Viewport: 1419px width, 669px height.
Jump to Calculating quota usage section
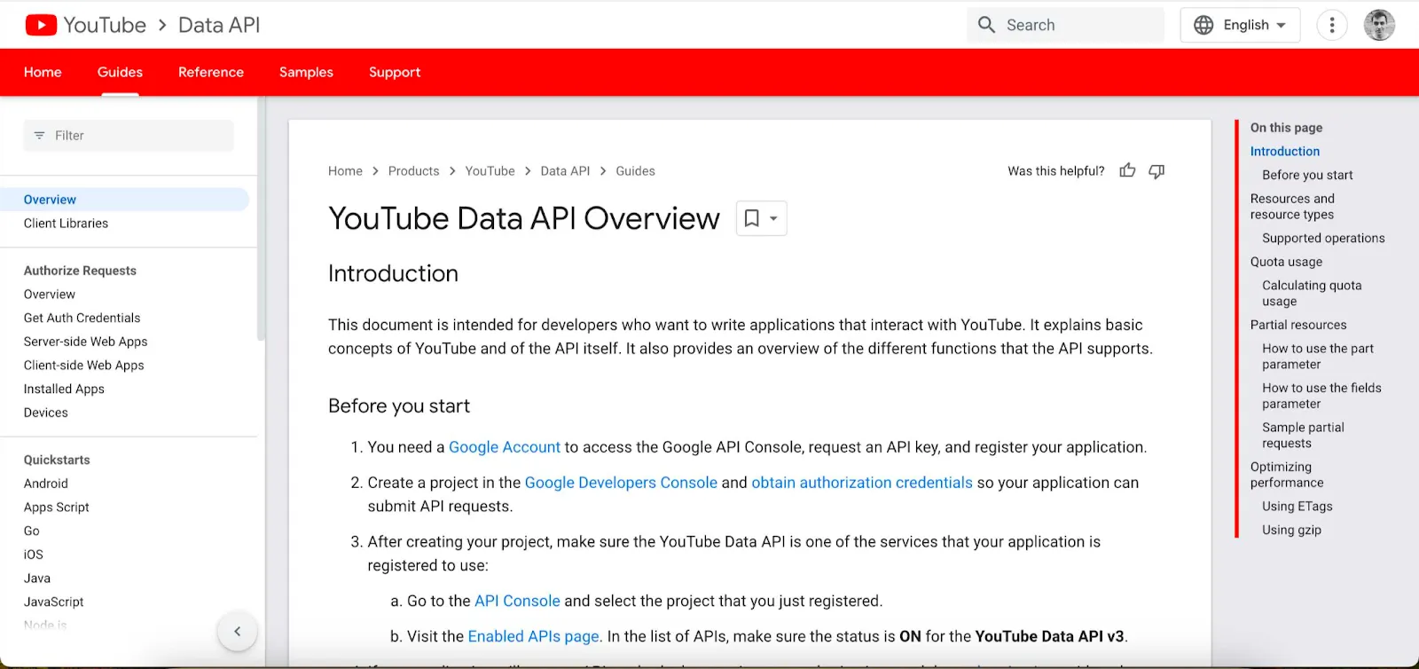[1312, 294]
